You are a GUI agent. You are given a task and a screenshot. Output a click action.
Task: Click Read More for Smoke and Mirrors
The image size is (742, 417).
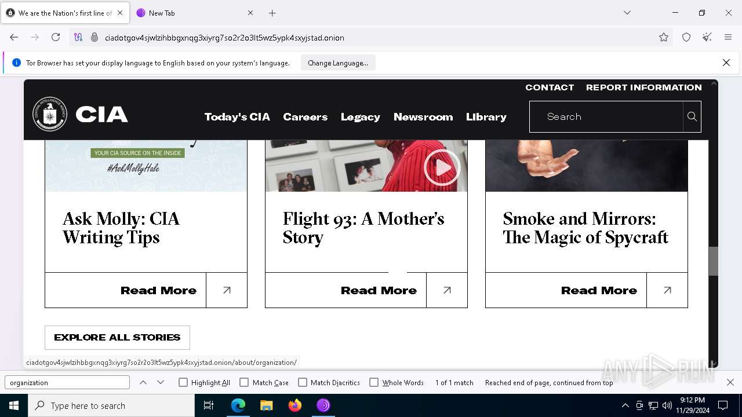[599, 290]
